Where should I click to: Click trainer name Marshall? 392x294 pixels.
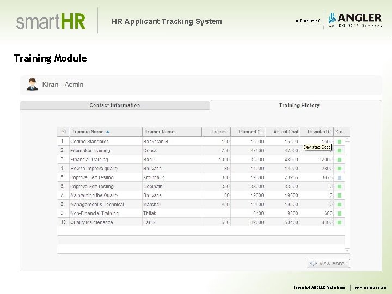pos(152,205)
